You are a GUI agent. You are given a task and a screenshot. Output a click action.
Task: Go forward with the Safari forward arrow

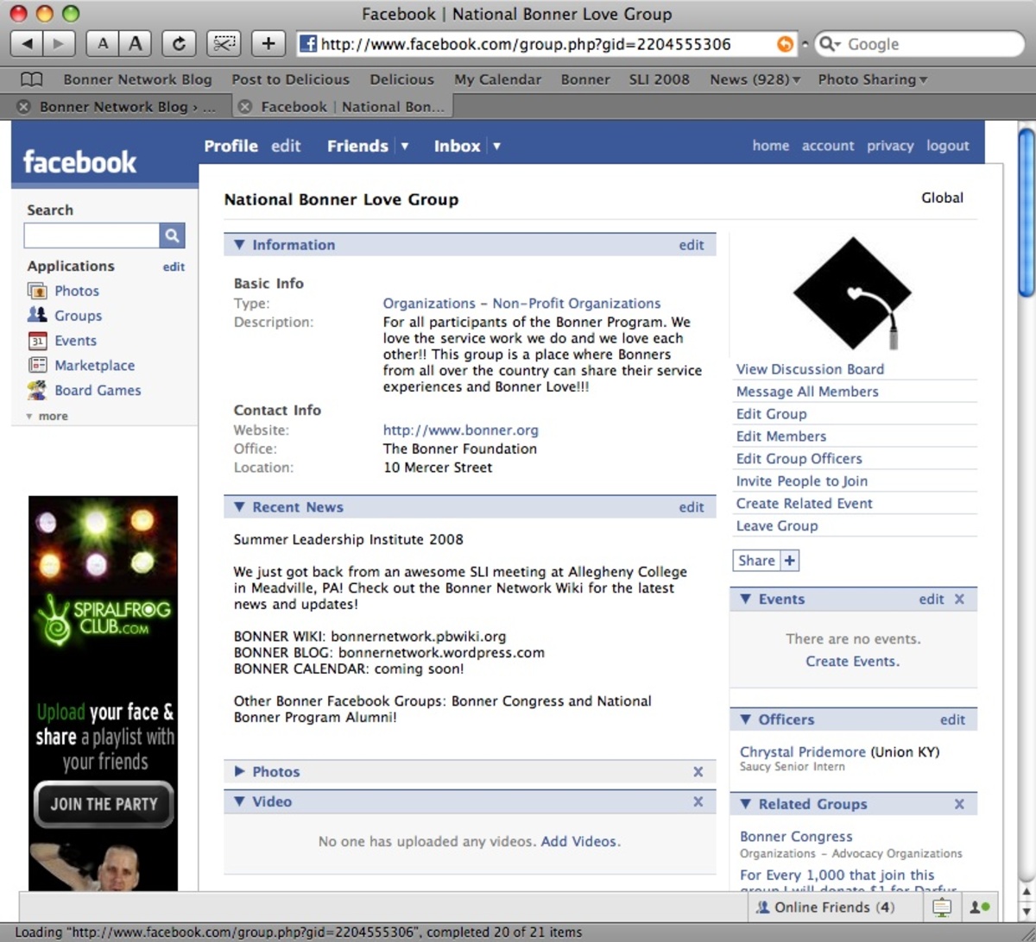(59, 43)
